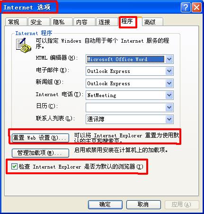Confirm with the 确定 button
204x214 pixels.
[105, 205]
